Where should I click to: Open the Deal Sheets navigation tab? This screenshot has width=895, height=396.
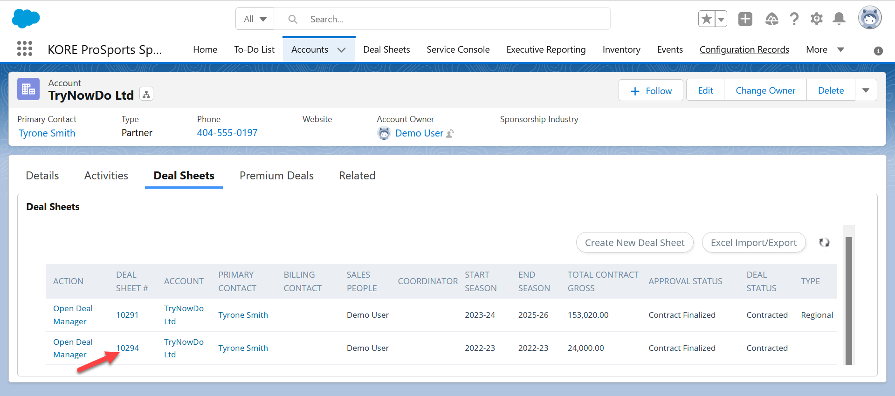(x=386, y=49)
